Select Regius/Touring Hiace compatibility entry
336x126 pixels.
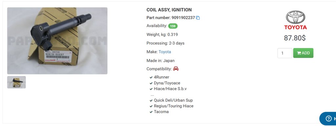pyautogui.click(x=174, y=106)
